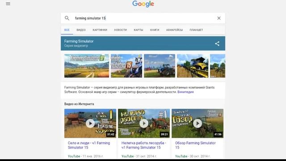The height and width of the screenshot is (161, 286).
Task: Switch to the ПЛАНШЕТ tab
Action: pyautogui.click(x=196, y=30)
